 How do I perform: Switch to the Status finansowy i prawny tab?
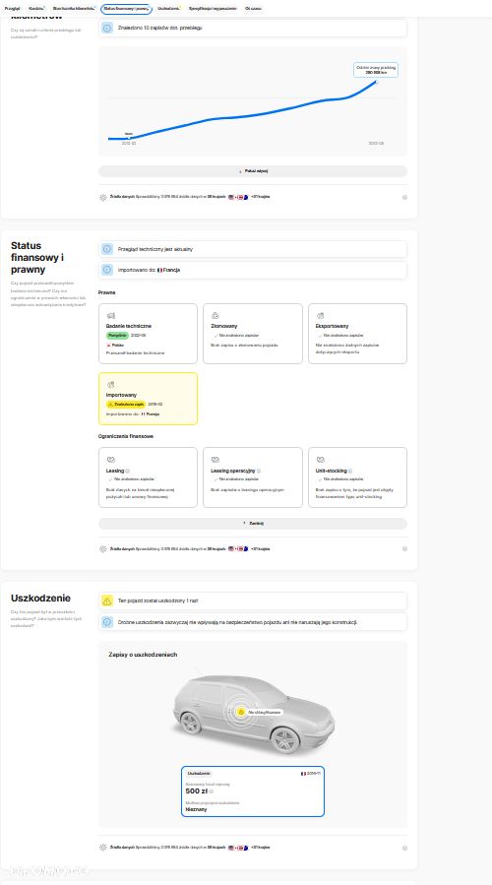[126, 9]
